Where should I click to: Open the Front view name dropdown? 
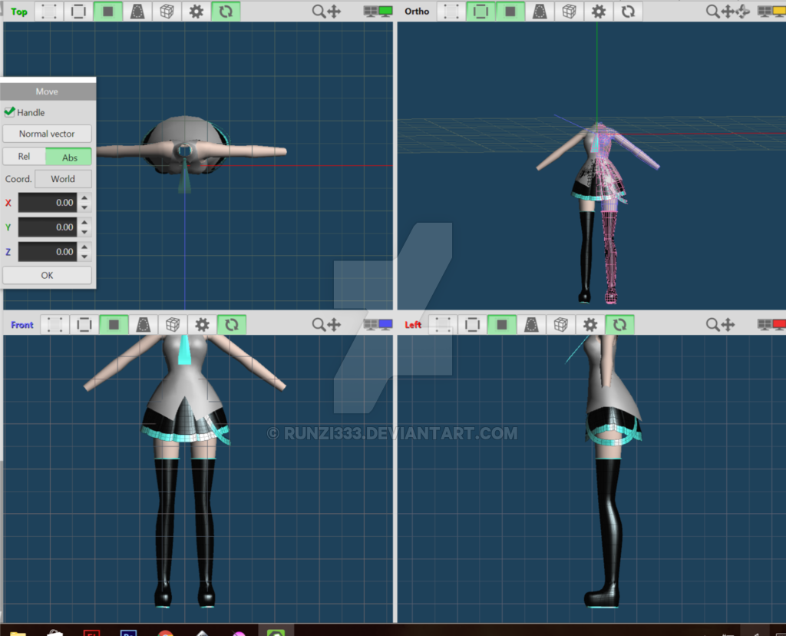22,325
